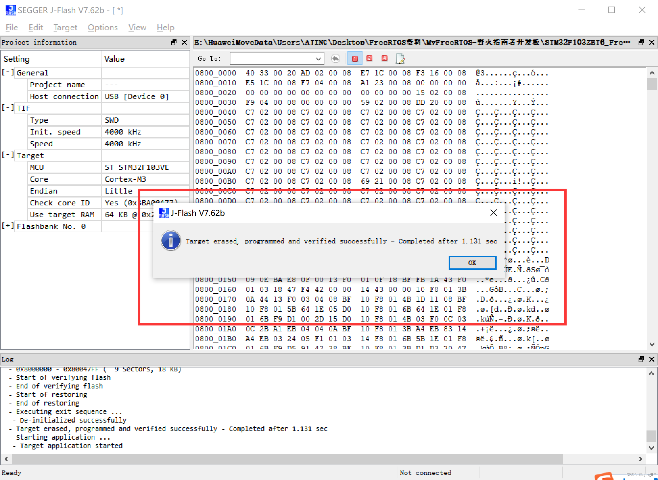
Task: Undock the Project information panel
Action: [174, 42]
